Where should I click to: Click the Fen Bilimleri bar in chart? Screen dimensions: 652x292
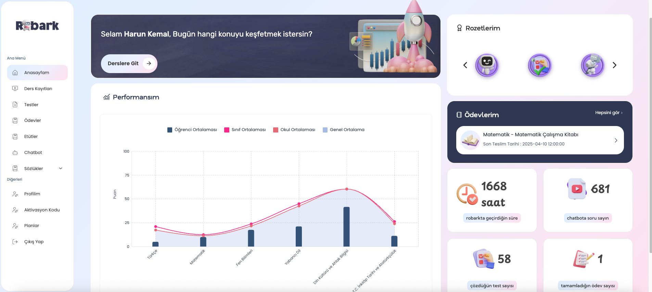251,238
